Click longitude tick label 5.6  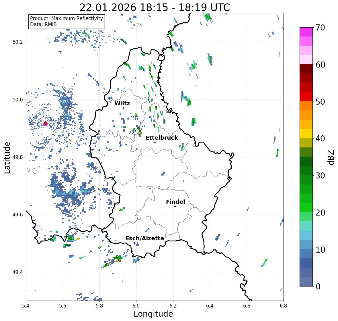[63, 306]
